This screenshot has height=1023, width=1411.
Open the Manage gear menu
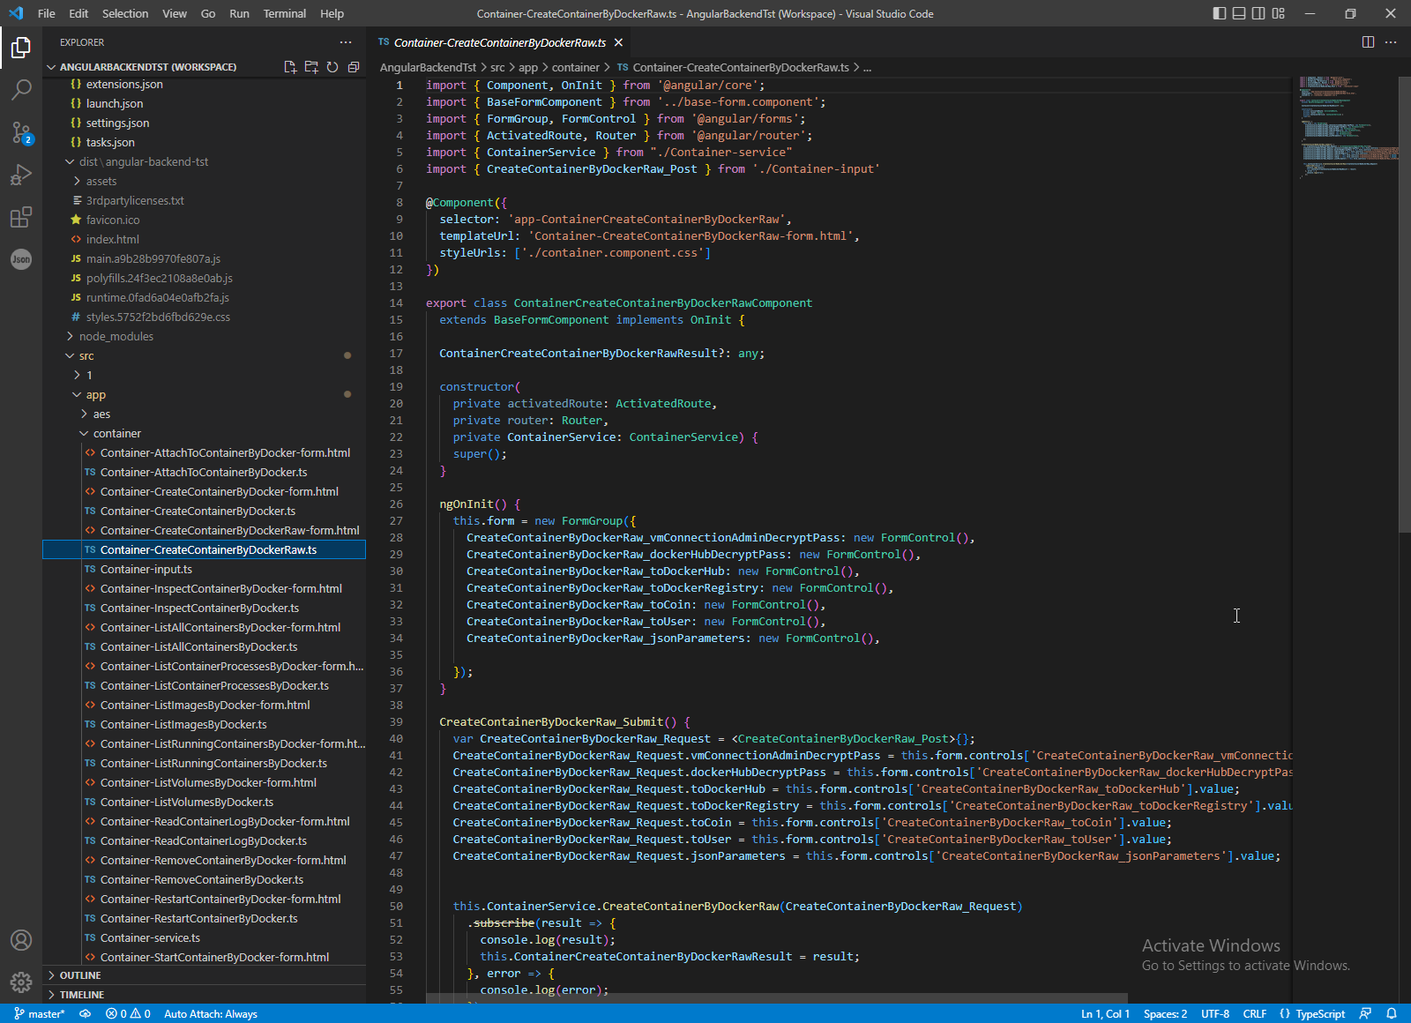pyautogui.click(x=21, y=982)
